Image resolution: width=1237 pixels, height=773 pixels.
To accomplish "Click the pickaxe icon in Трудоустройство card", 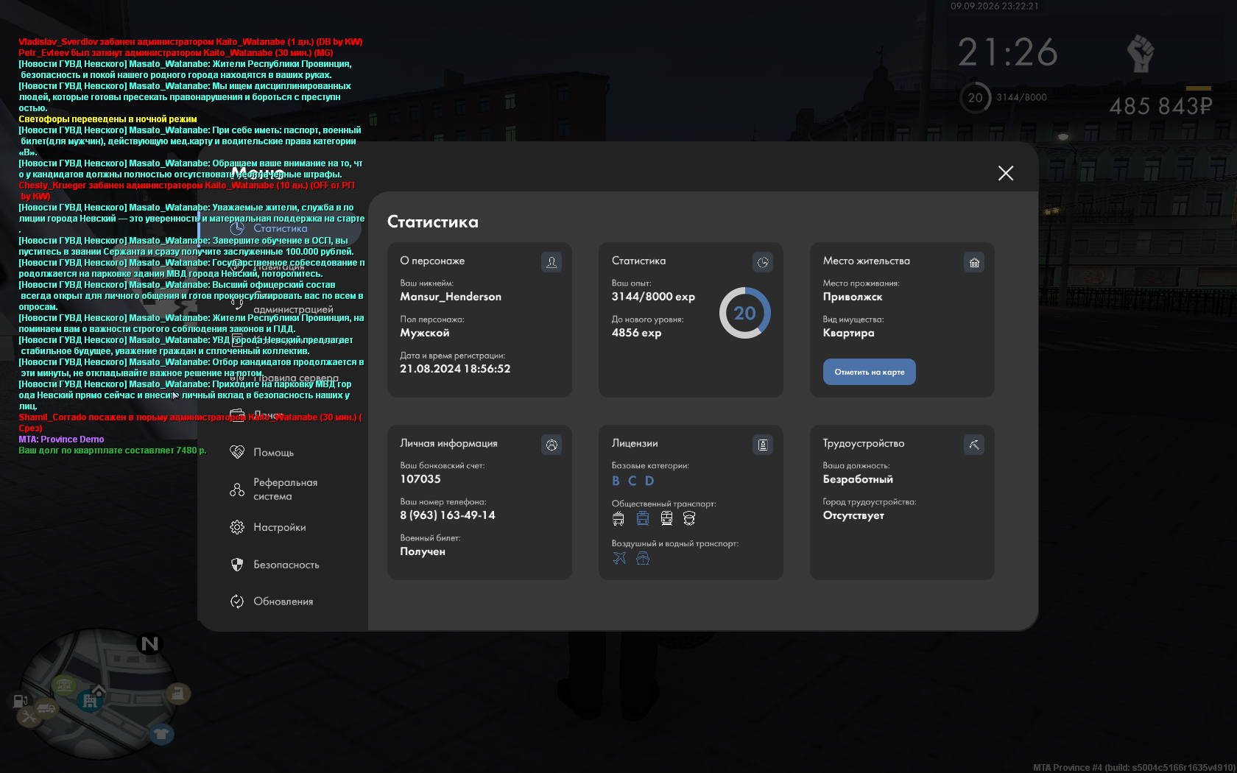I will 974,445.
